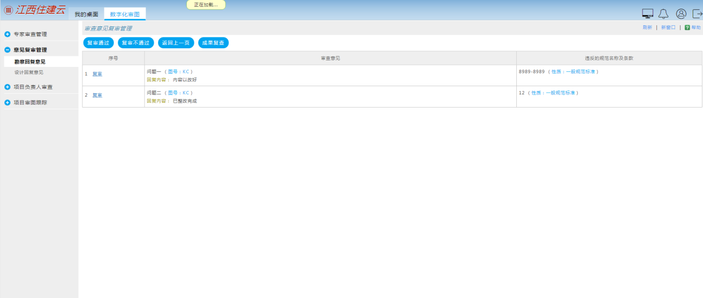Select the 数字化审图 tab
Image resolution: width=703 pixels, height=298 pixels.
[125, 14]
